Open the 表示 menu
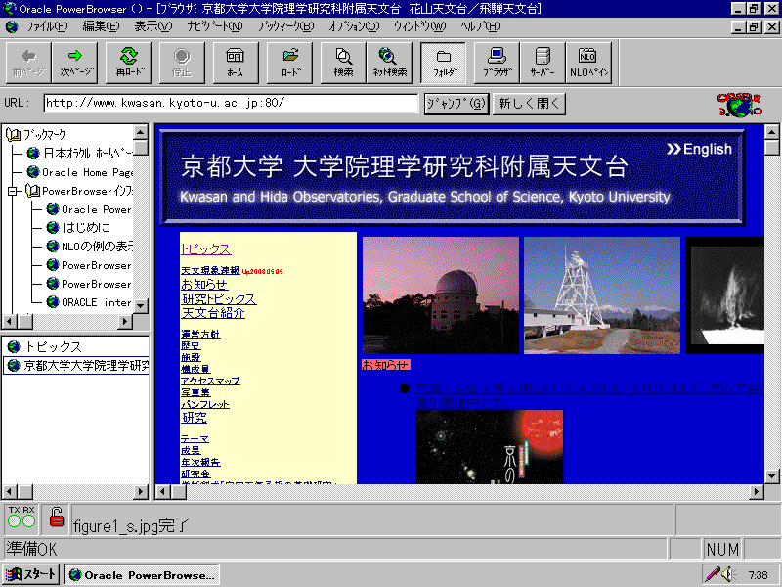 pyautogui.click(x=153, y=26)
